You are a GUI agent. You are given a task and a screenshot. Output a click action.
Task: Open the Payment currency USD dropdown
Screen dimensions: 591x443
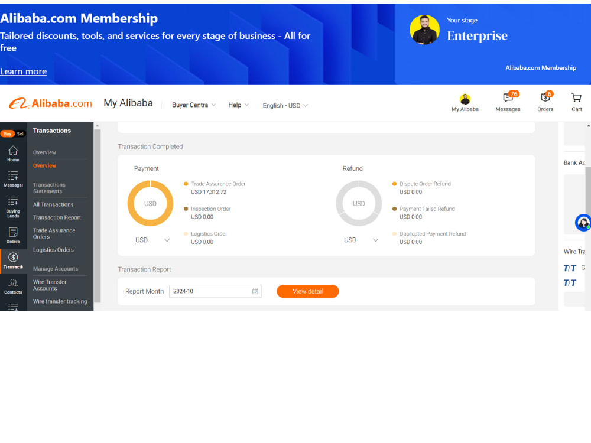click(x=152, y=240)
